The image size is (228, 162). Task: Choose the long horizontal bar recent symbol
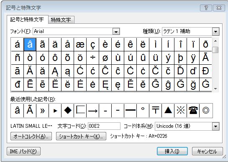click(x=130, y=111)
